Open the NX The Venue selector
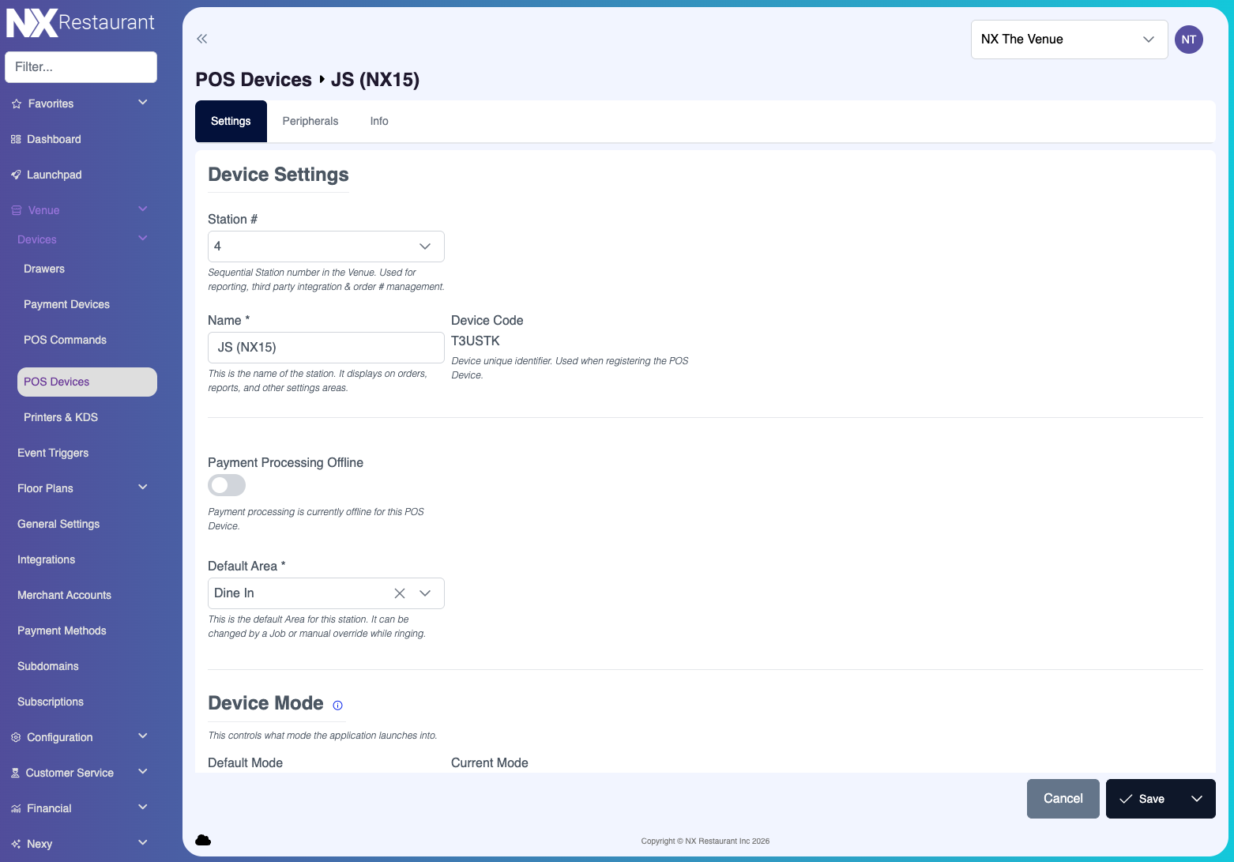 [x=1069, y=39]
